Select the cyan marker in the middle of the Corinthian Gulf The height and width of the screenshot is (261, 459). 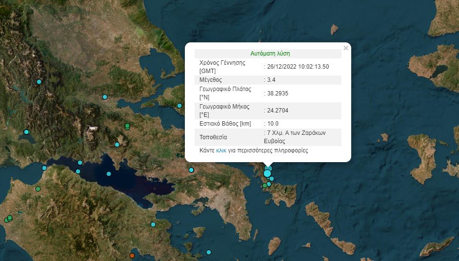[109, 174]
